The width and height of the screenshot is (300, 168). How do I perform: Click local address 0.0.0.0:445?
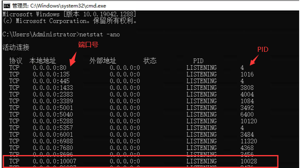pos(51,81)
